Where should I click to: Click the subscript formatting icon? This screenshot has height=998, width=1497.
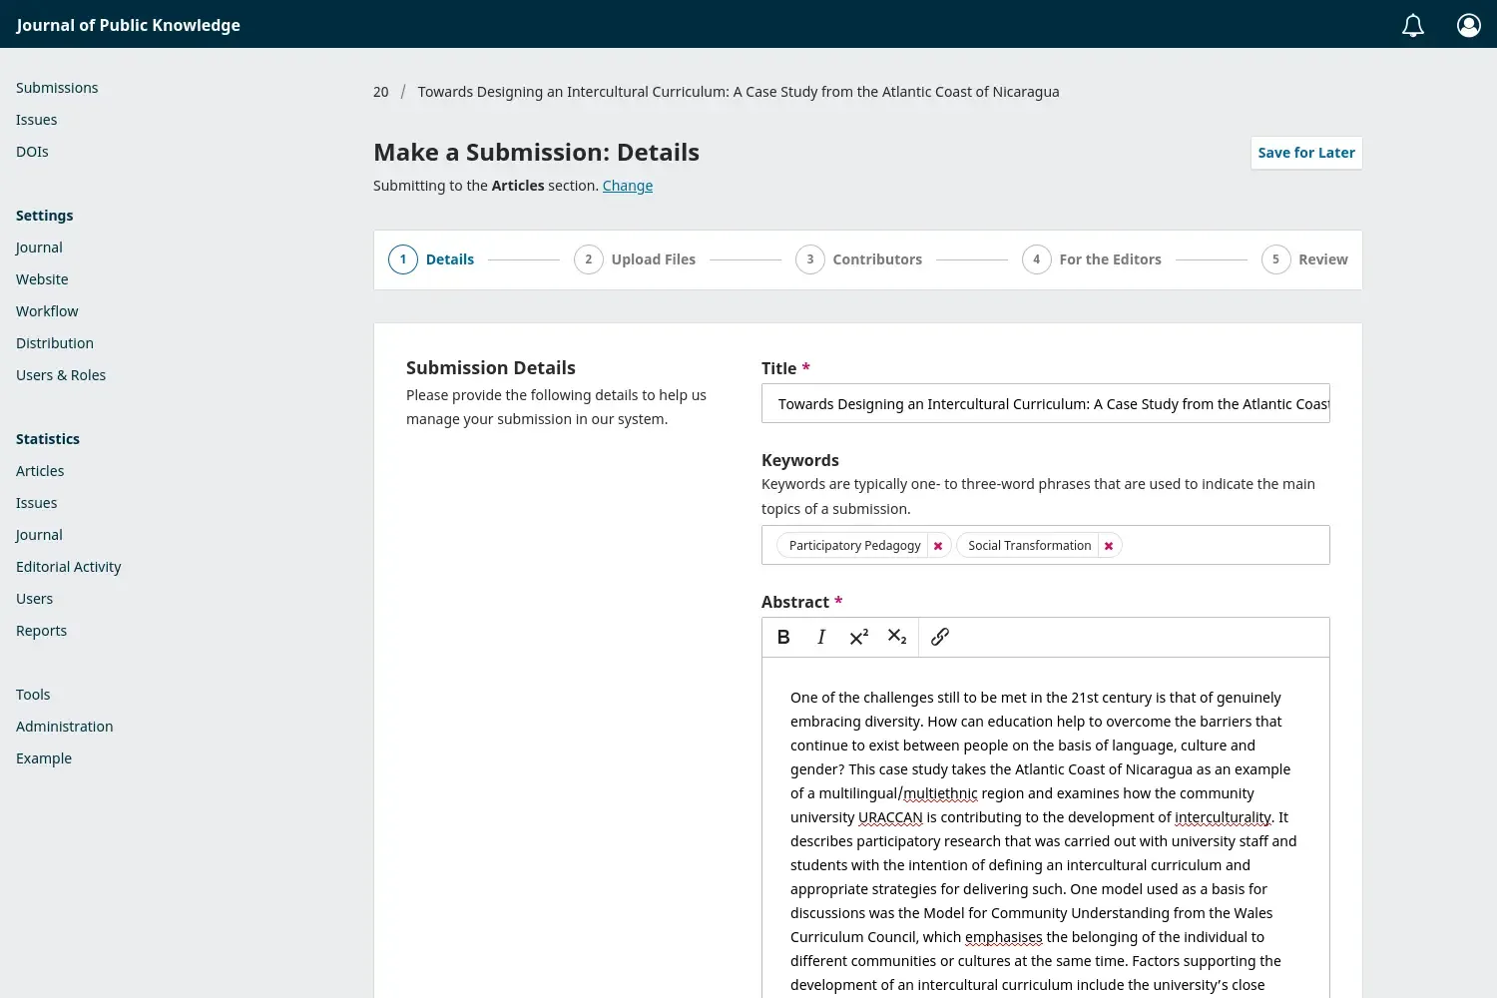coord(896,637)
